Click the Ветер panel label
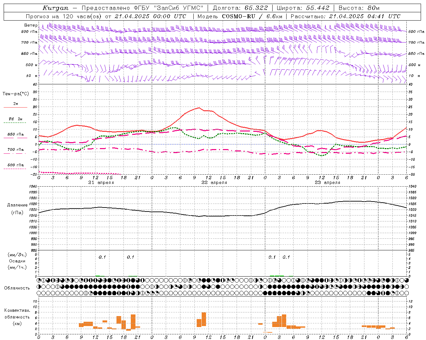The image size is (426, 340). pos(31,25)
